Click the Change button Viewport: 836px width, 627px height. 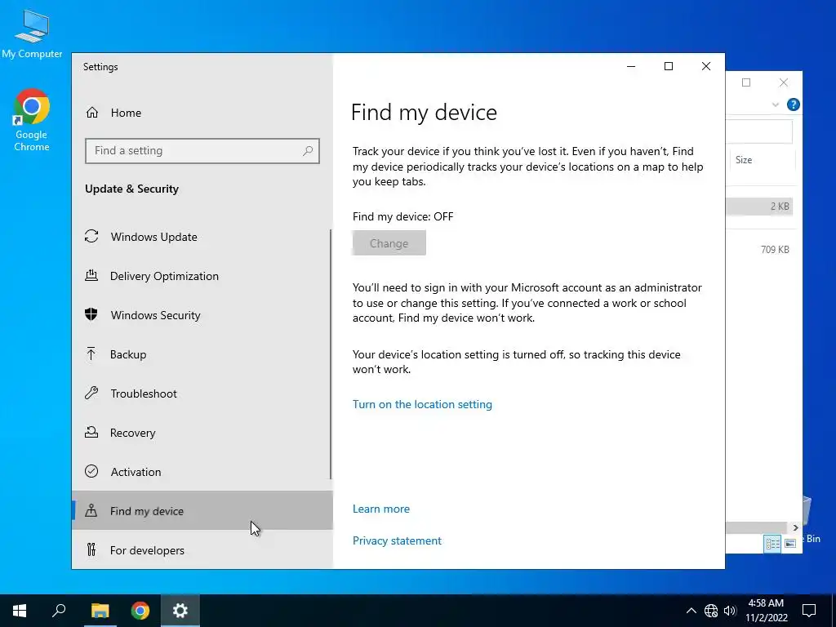(x=389, y=243)
